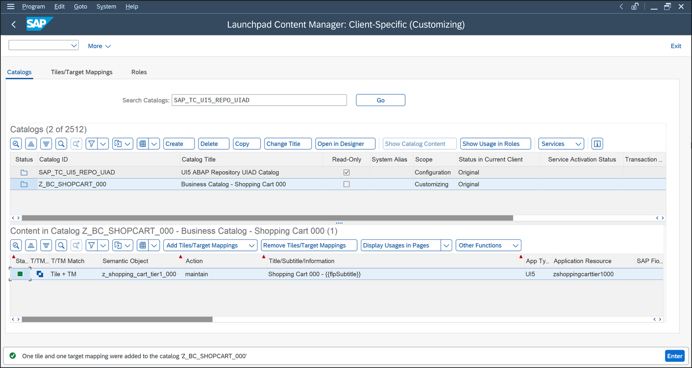Click the Enter button in status bar

click(x=675, y=356)
